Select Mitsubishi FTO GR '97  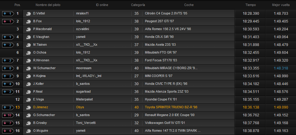pos(161,53)
